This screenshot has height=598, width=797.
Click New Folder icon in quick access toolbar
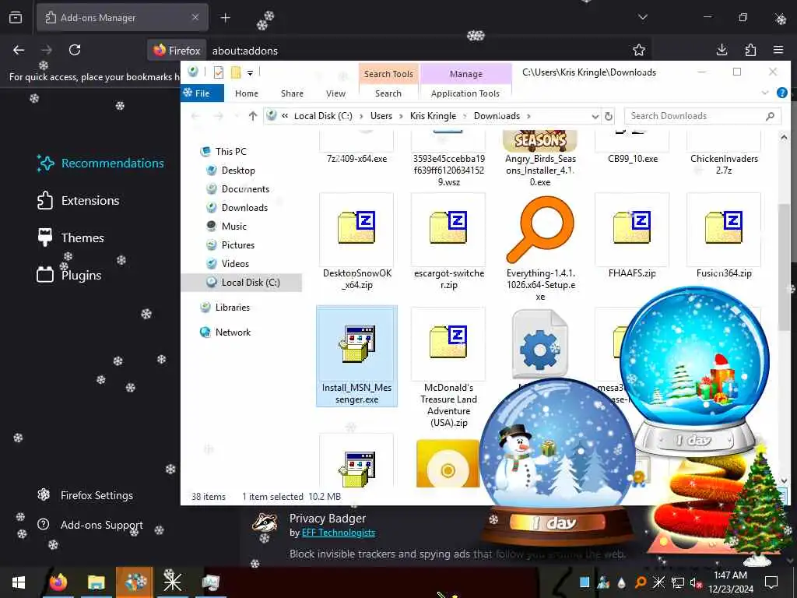236,72
